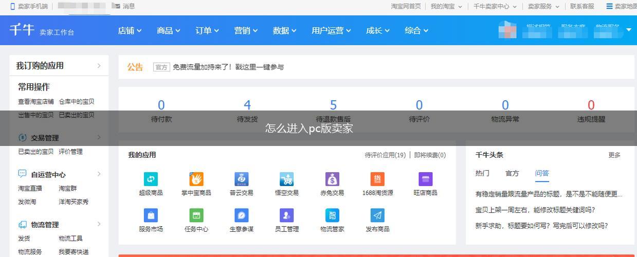
Task: Open the 任务中心 calendar icon
Action: (196, 215)
